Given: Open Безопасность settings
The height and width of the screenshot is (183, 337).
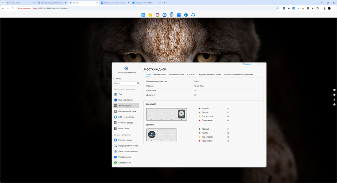Looking at the screenshot, I should click(x=126, y=163).
